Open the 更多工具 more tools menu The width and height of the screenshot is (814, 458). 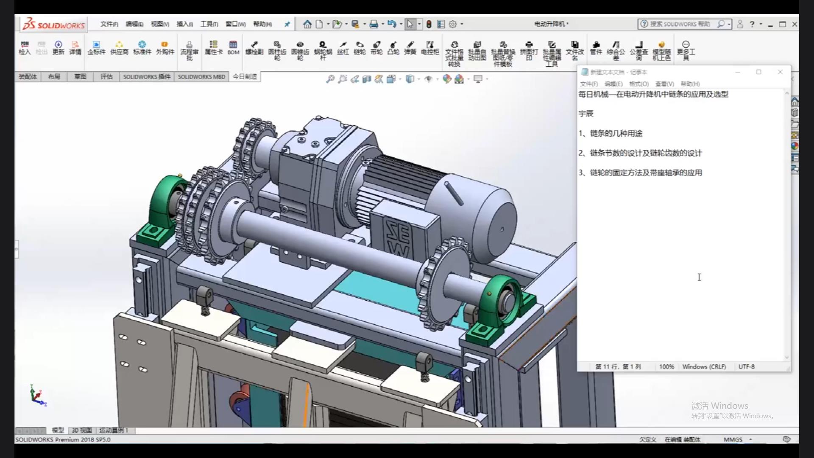click(x=686, y=51)
